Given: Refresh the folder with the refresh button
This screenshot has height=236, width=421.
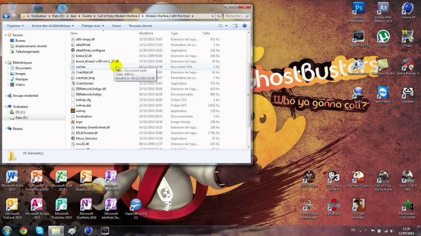Looking at the screenshot, I should point(219,16).
